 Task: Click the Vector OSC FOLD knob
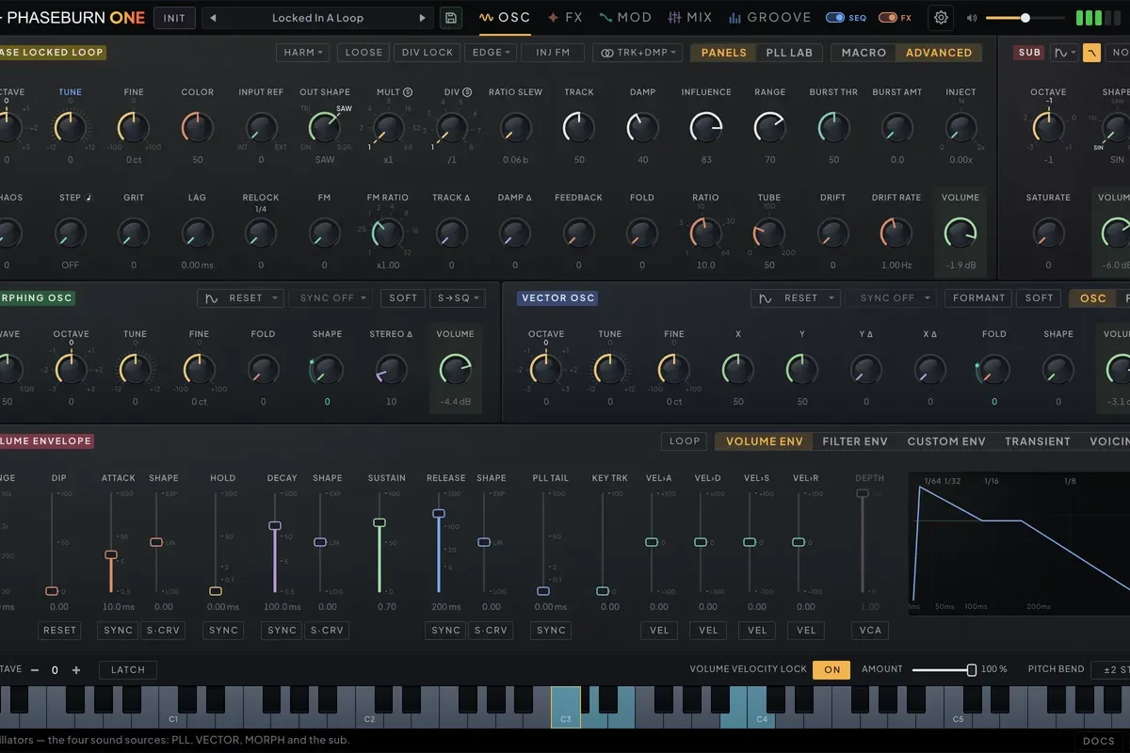[x=994, y=369]
